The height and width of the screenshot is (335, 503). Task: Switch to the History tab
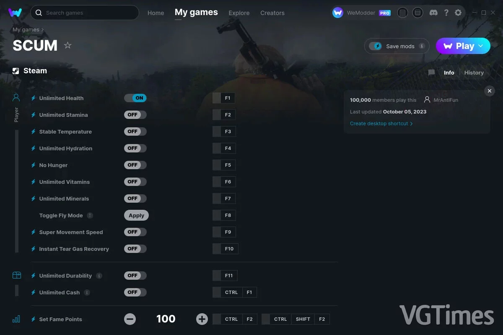(474, 72)
